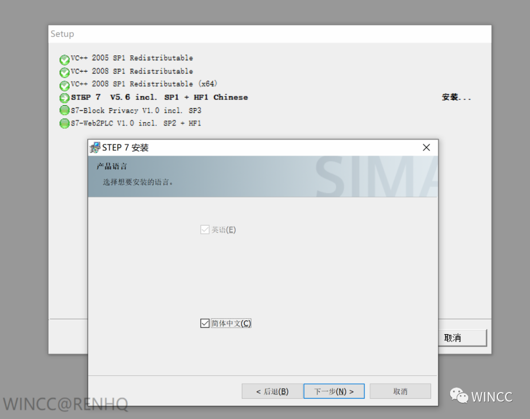Cancel the STEP 7 安装 dialog with 取消

400,392
